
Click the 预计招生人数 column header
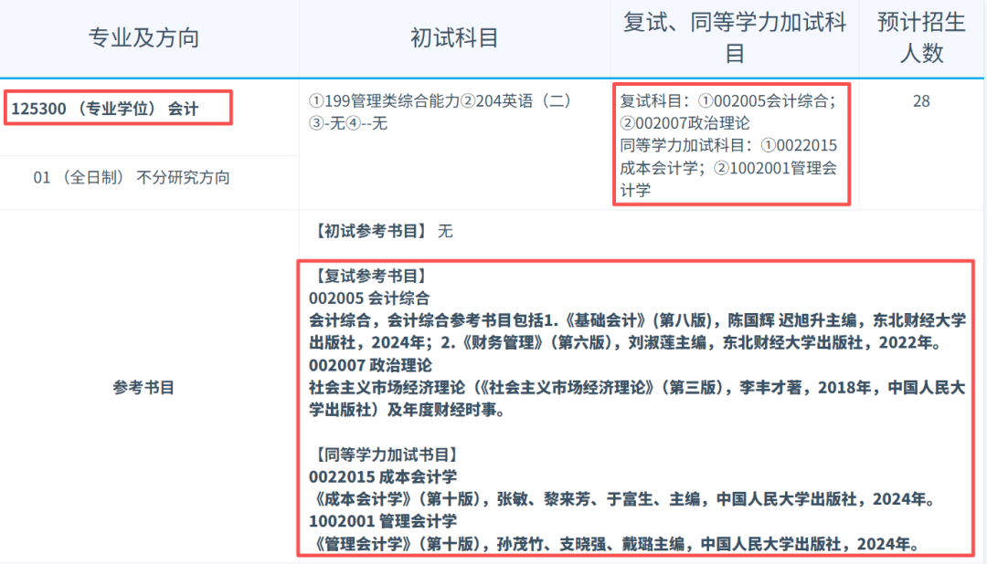click(921, 37)
